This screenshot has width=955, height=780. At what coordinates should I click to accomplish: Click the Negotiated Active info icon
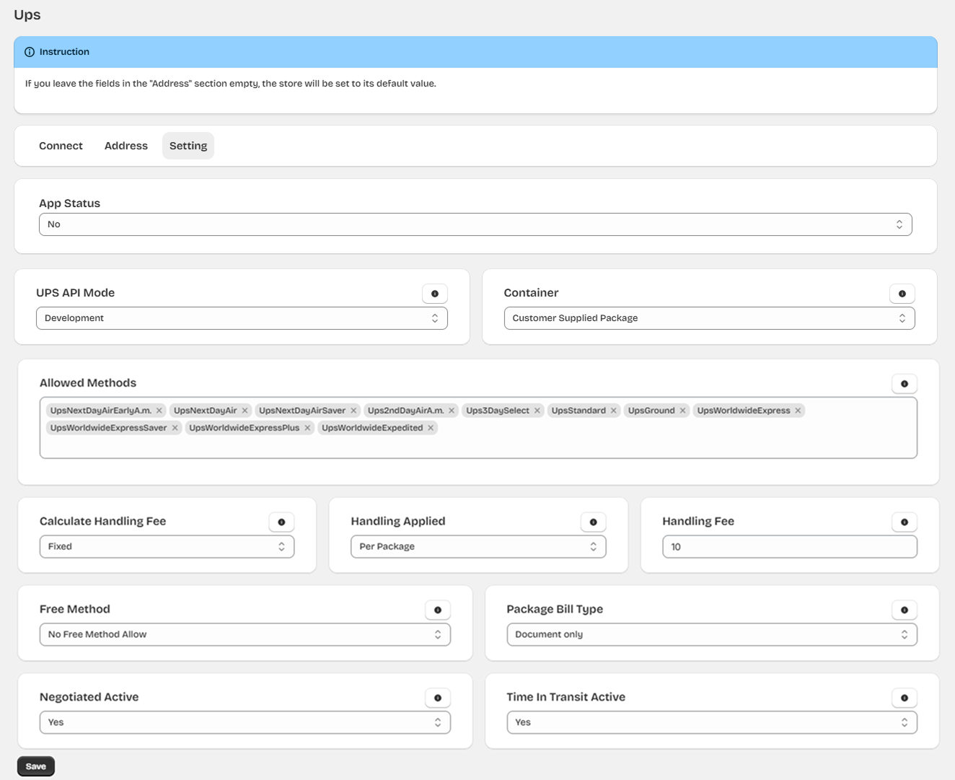[x=437, y=698]
